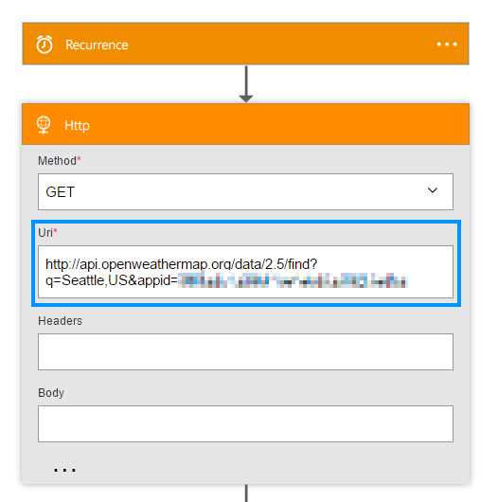498x502 pixels.
Task: Focus the empty Body input box
Action: click(245, 424)
